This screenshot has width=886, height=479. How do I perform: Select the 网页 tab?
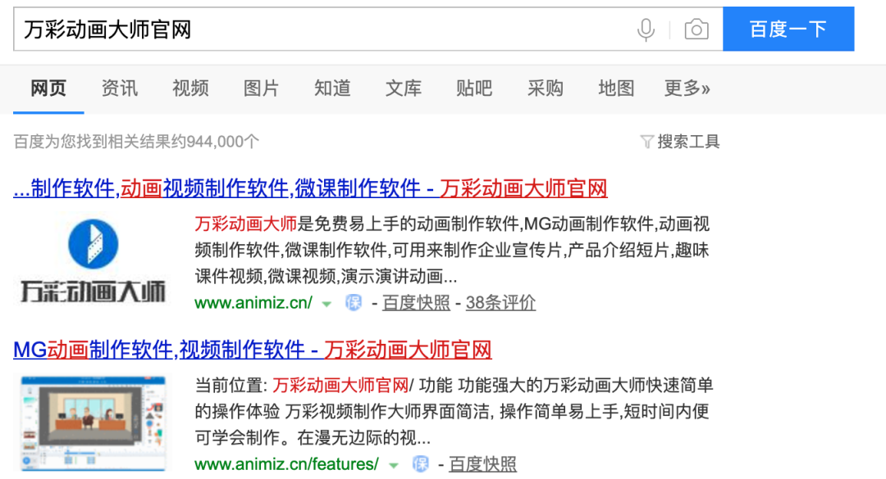pos(48,88)
